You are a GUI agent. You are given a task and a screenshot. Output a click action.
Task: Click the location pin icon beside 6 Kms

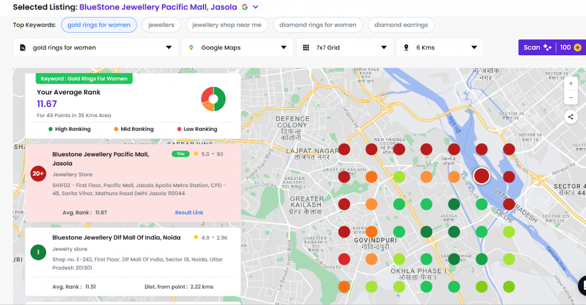click(x=406, y=47)
